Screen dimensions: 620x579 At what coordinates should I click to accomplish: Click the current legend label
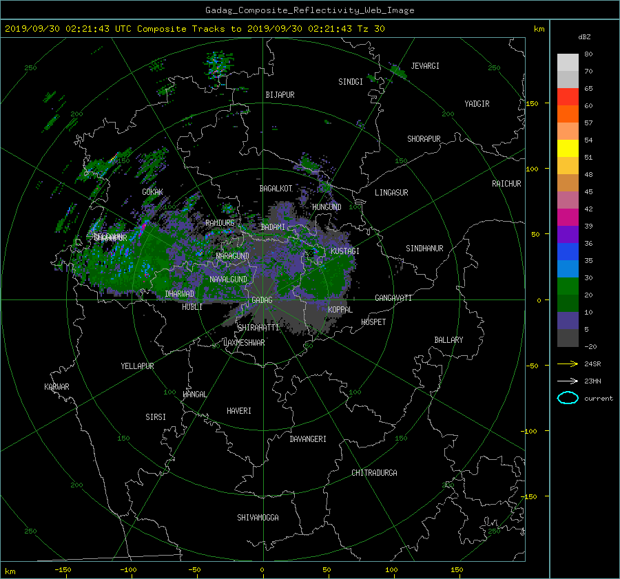pos(599,399)
